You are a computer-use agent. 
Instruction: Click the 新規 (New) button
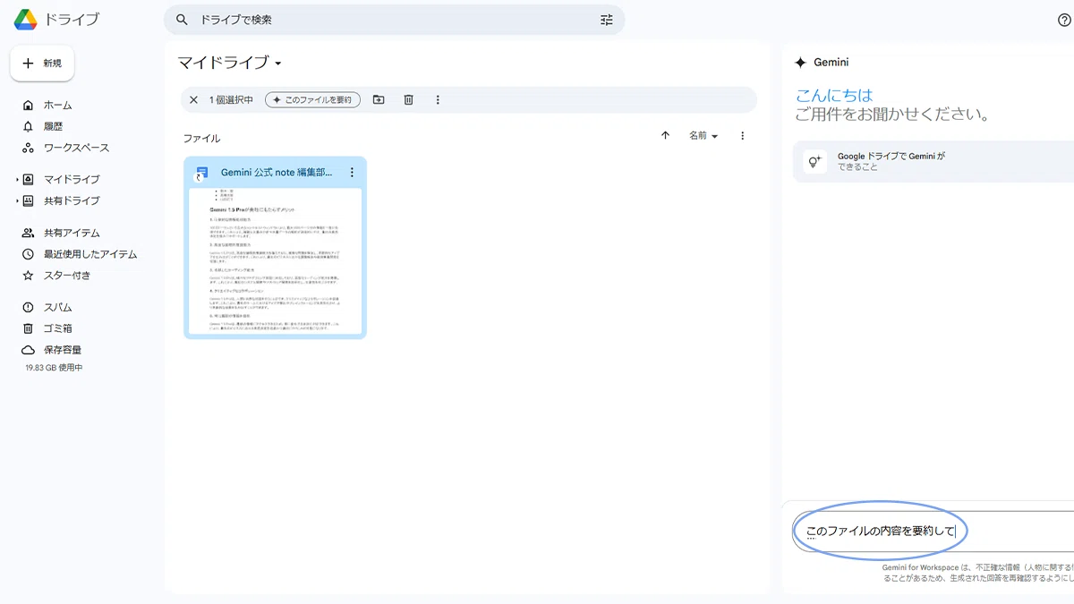pos(42,64)
